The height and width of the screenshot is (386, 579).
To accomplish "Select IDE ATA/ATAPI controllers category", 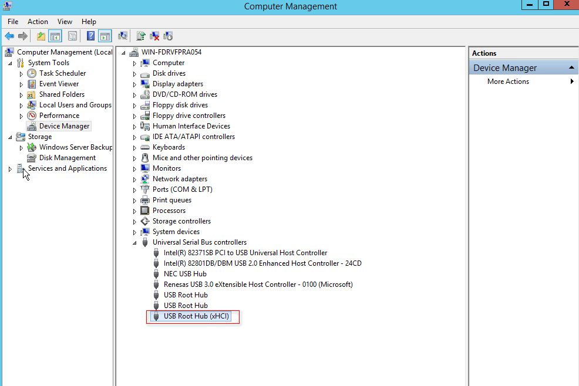I will pyautogui.click(x=194, y=137).
